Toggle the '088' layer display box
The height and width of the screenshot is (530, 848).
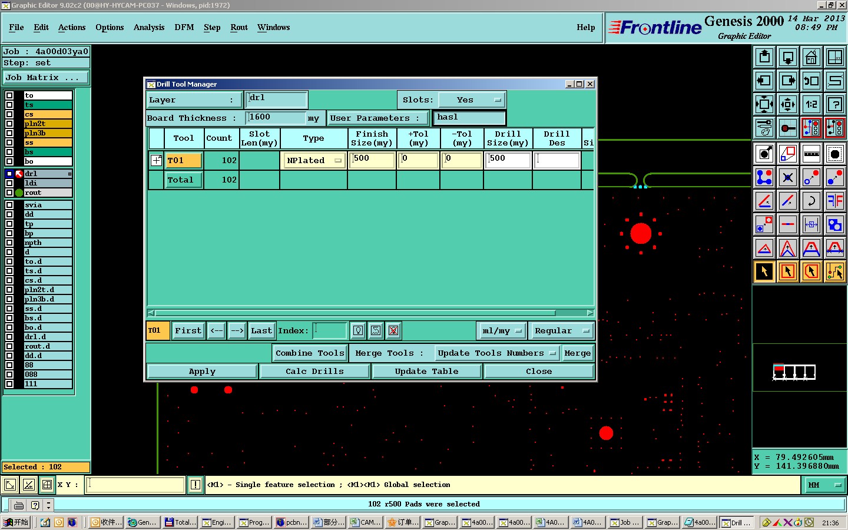tap(9, 375)
